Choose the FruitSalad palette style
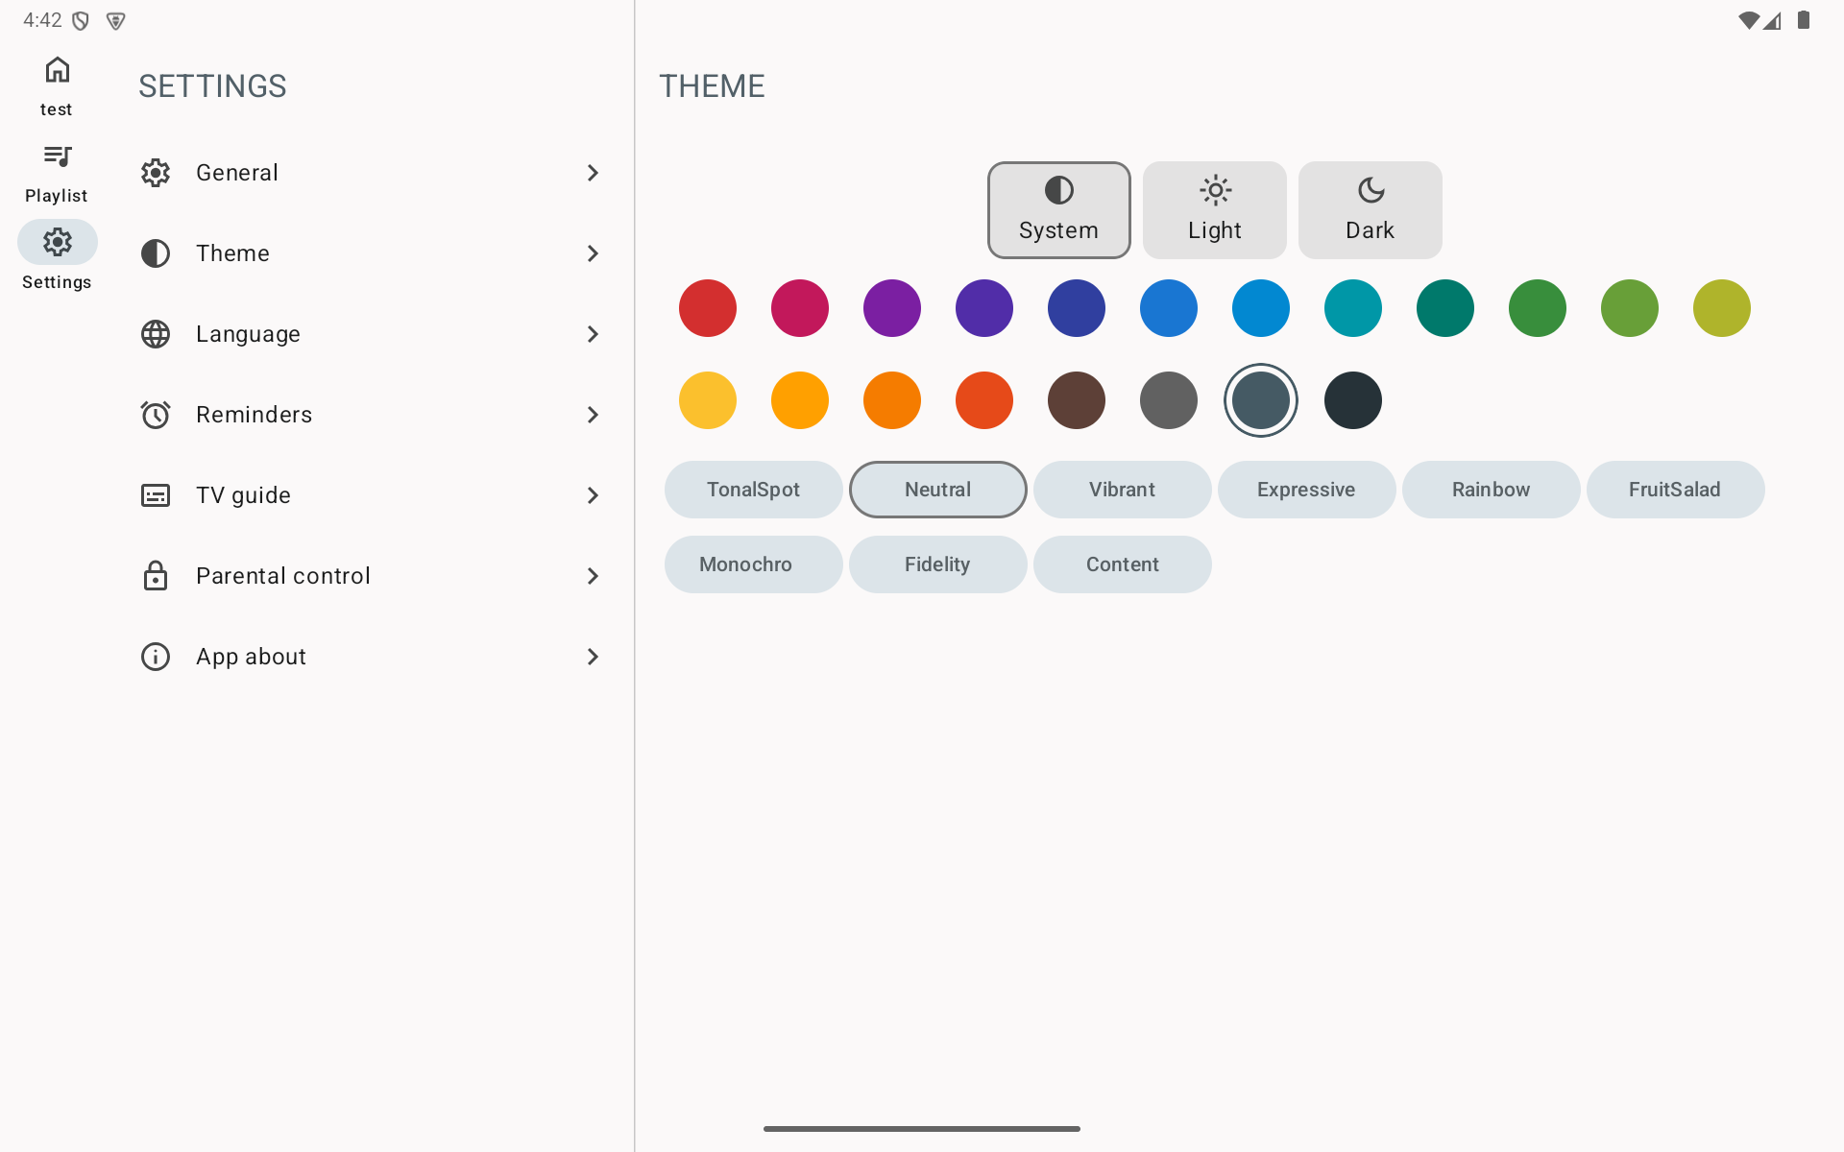This screenshot has height=1152, width=1844. pyautogui.click(x=1674, y=490)
